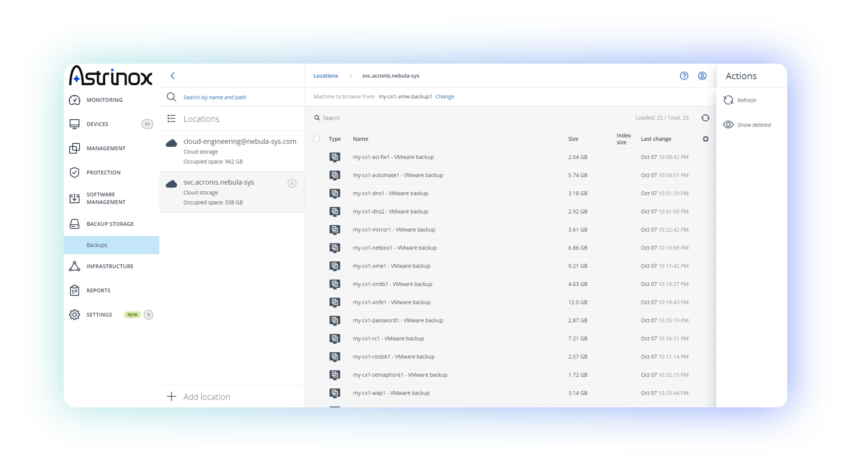Open the user account profile icon
Image resolution: width=851 pixels, height=471 pixels.
tap(702, 76)
